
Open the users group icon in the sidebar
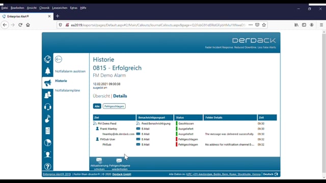click(x=47, y=95)
